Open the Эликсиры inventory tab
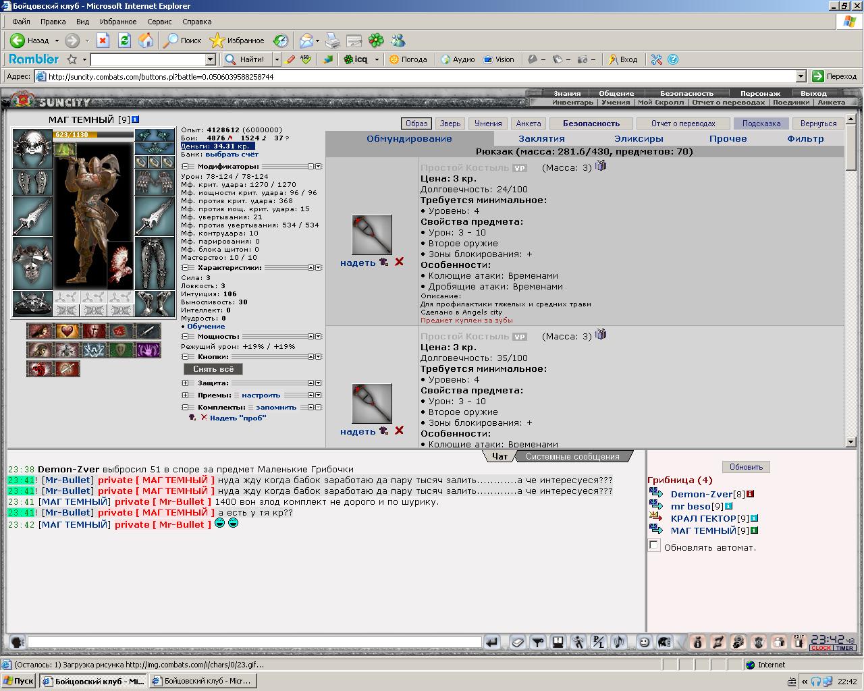This screenshot has height=691, width=864. point(639,138)
